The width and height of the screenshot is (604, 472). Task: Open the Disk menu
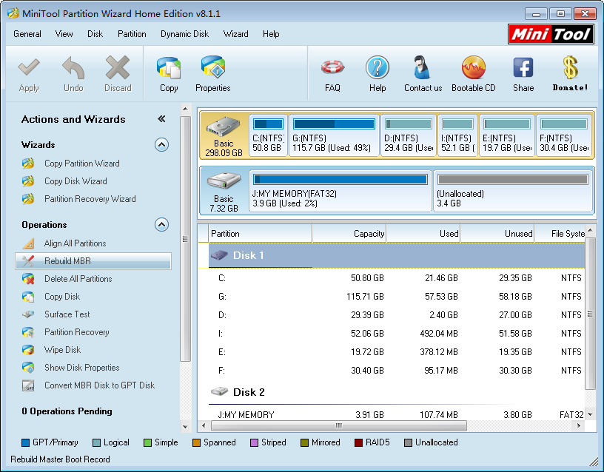pos(95,34)
